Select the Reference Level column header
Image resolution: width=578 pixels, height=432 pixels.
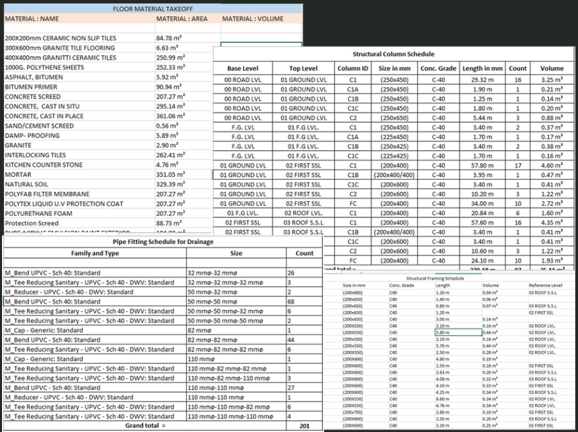pos(545,285)
